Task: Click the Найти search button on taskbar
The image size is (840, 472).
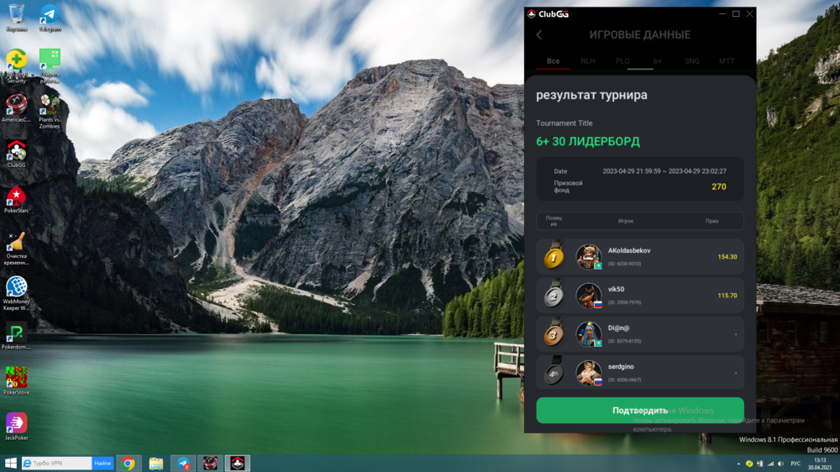Action: (102, 463)
